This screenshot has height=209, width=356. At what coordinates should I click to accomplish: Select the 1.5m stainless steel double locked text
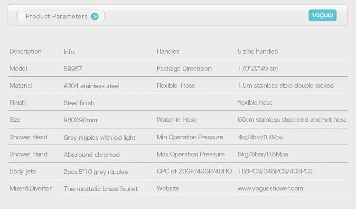click(x=286, y=85)
